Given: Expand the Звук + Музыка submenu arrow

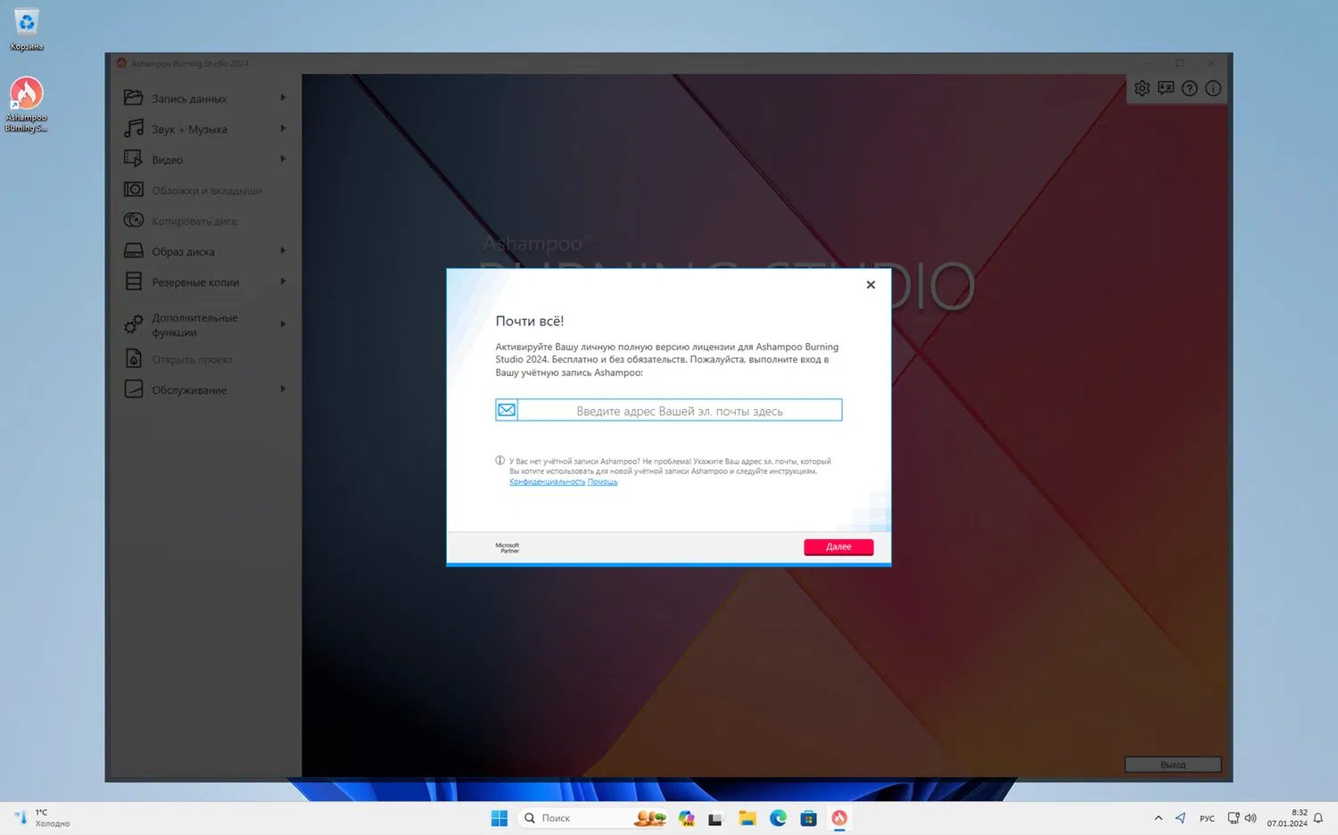Looking at the screenshot, I should 283,128.
